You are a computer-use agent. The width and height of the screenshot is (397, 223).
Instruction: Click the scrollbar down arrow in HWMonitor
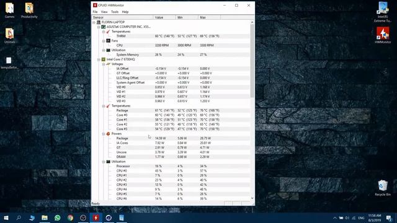(x=252, y=198)
